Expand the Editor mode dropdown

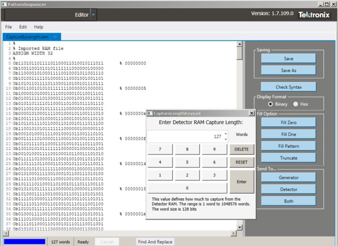point(94,14)
